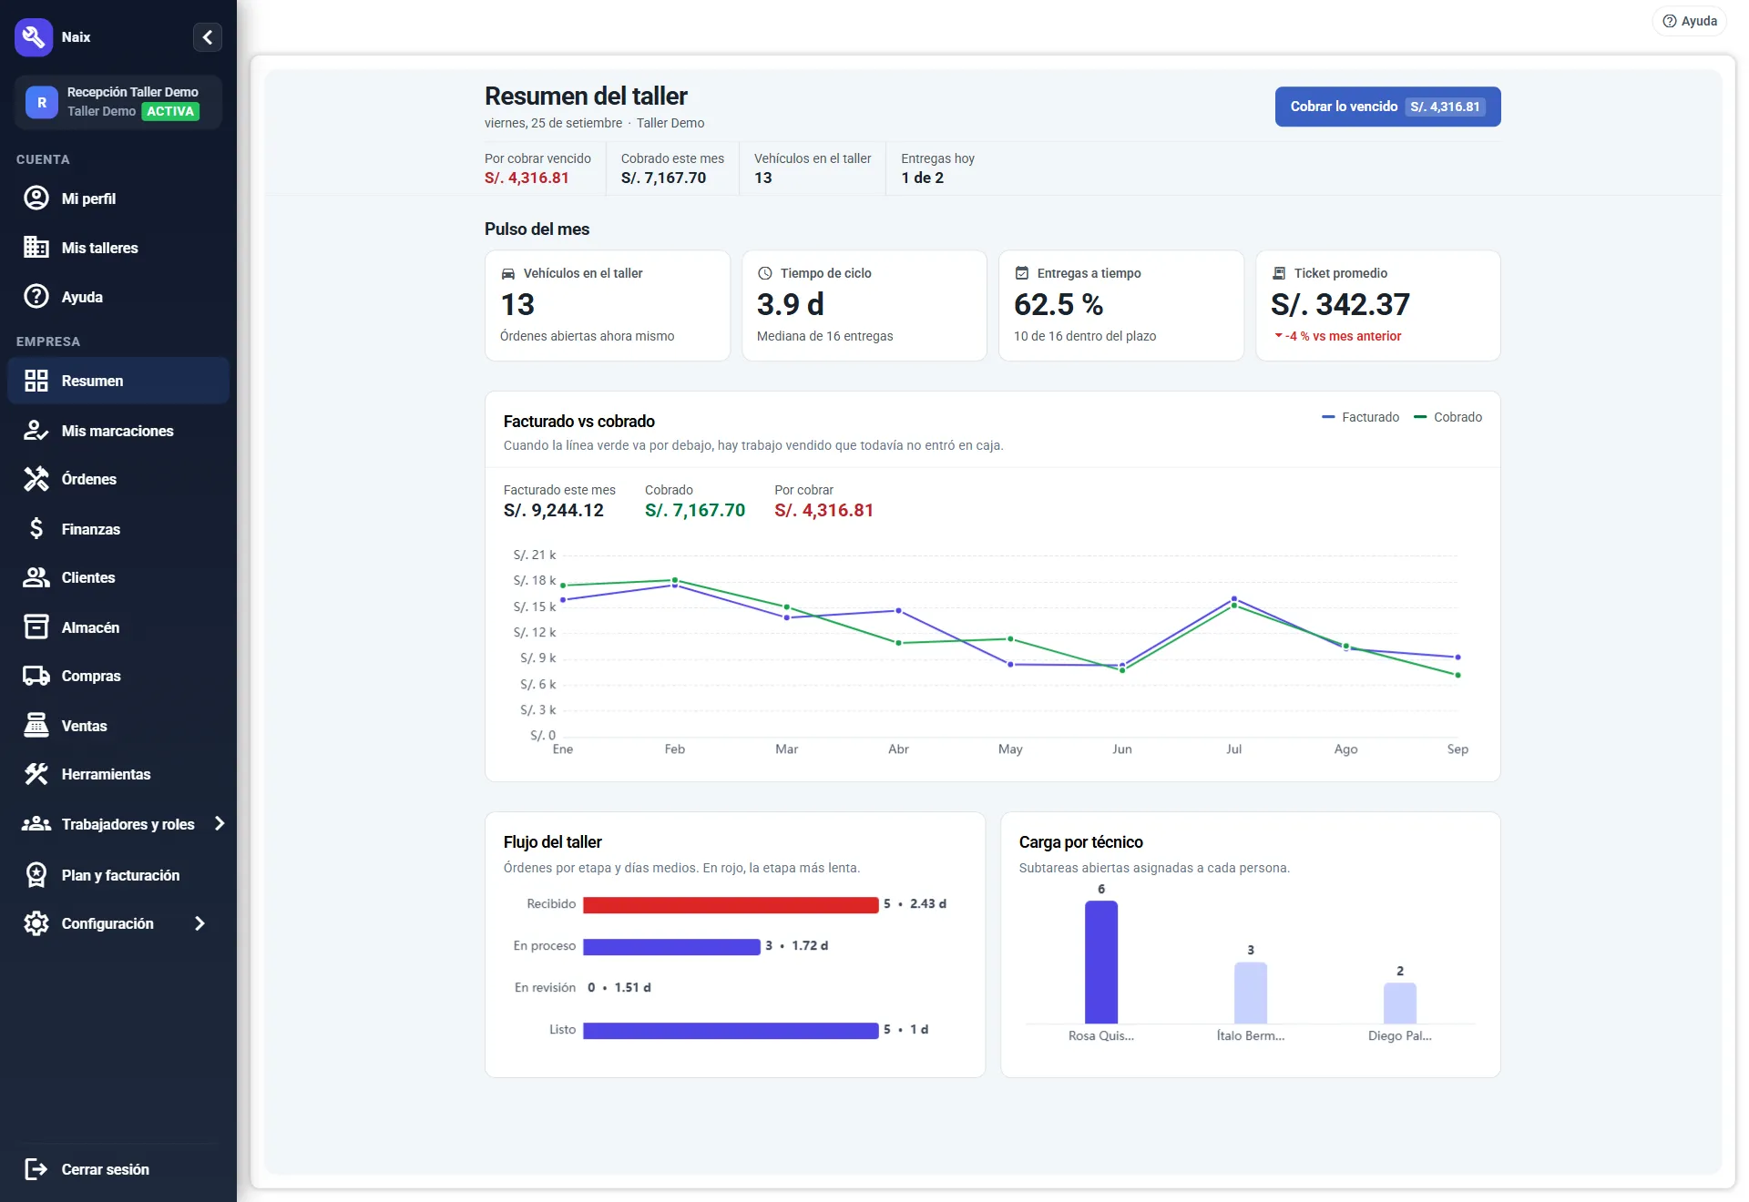Expand the Configuración submenu arrow
This screenshot has height=1202, width=1749.
point(200,923)
